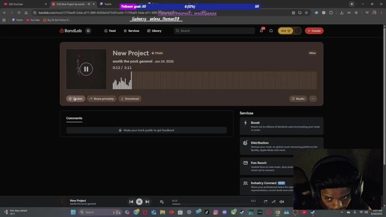
Task: Open the track more options menu
Action: click(313, 99)
